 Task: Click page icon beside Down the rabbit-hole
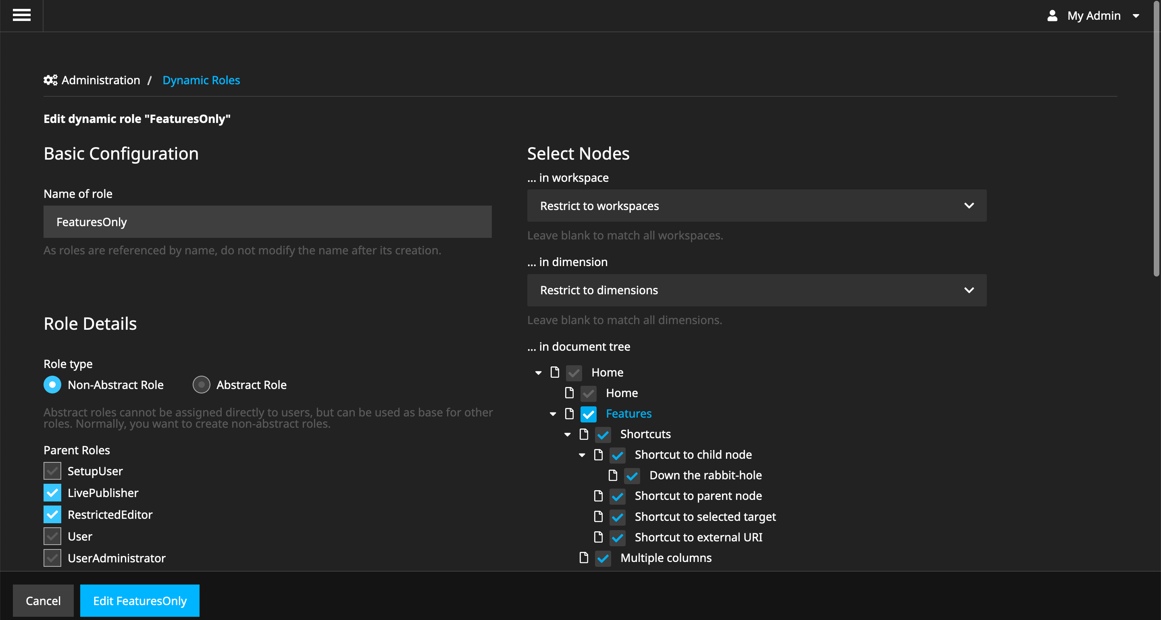(612, 475)
